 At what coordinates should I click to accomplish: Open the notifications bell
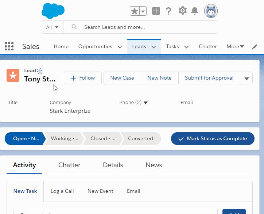[x=195, y=11]
